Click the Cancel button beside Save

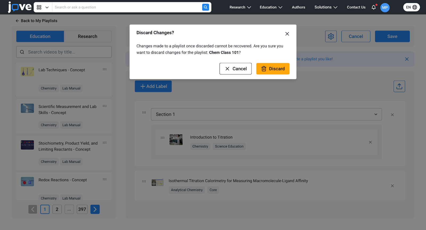point(356,36)
